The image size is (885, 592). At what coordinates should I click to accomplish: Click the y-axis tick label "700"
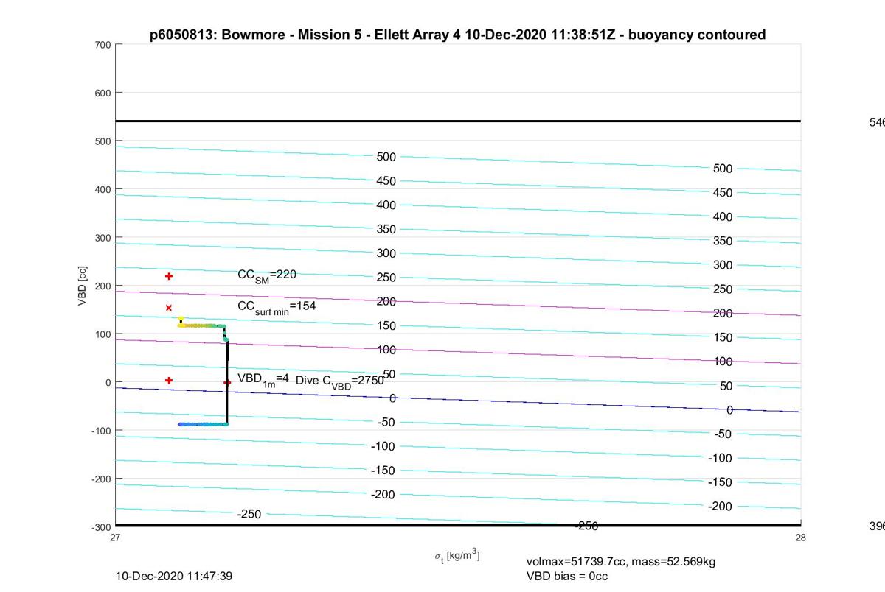coord(103,45)
